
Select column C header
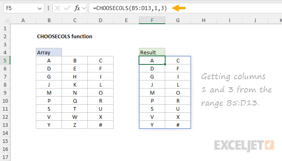75,20
